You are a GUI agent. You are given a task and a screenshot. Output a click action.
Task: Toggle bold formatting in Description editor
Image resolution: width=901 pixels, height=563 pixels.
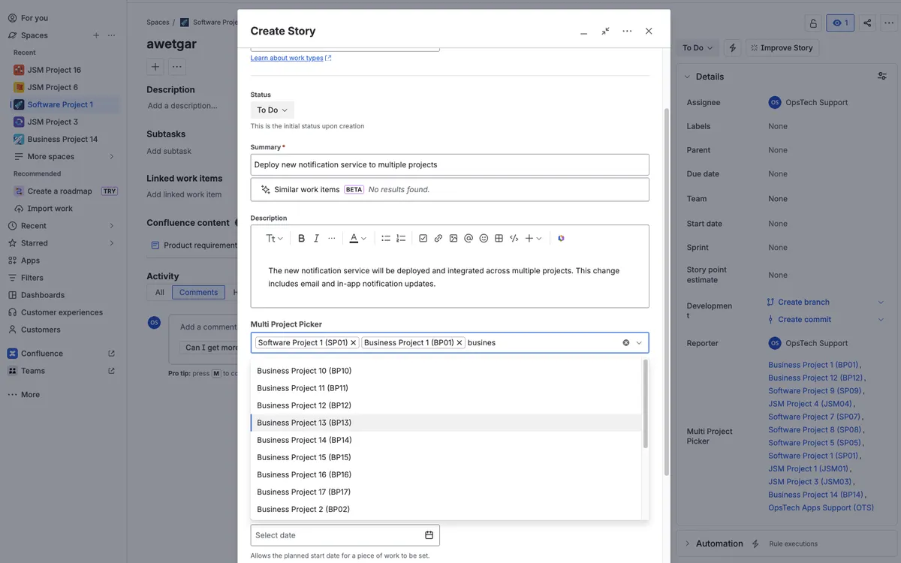click(301, 238)
